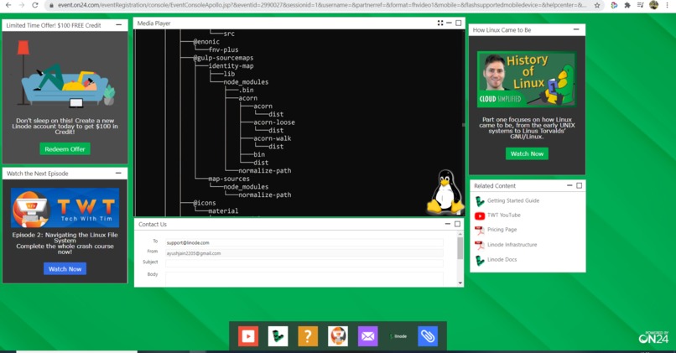Click the Linode logo dock icon
Viewport: 676px width, 353px height.
278,336
